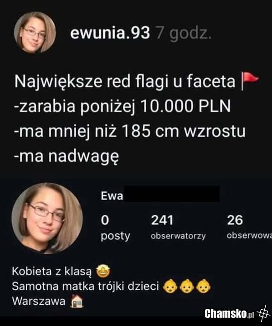The image size is (272, 326).
Task: Click the profile name Ewa
Action: click(x=112, y=196)
